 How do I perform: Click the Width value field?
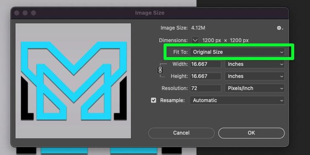click(x=205, y=64)
